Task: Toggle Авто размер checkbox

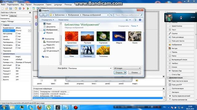Action: [x=16, y=34]
